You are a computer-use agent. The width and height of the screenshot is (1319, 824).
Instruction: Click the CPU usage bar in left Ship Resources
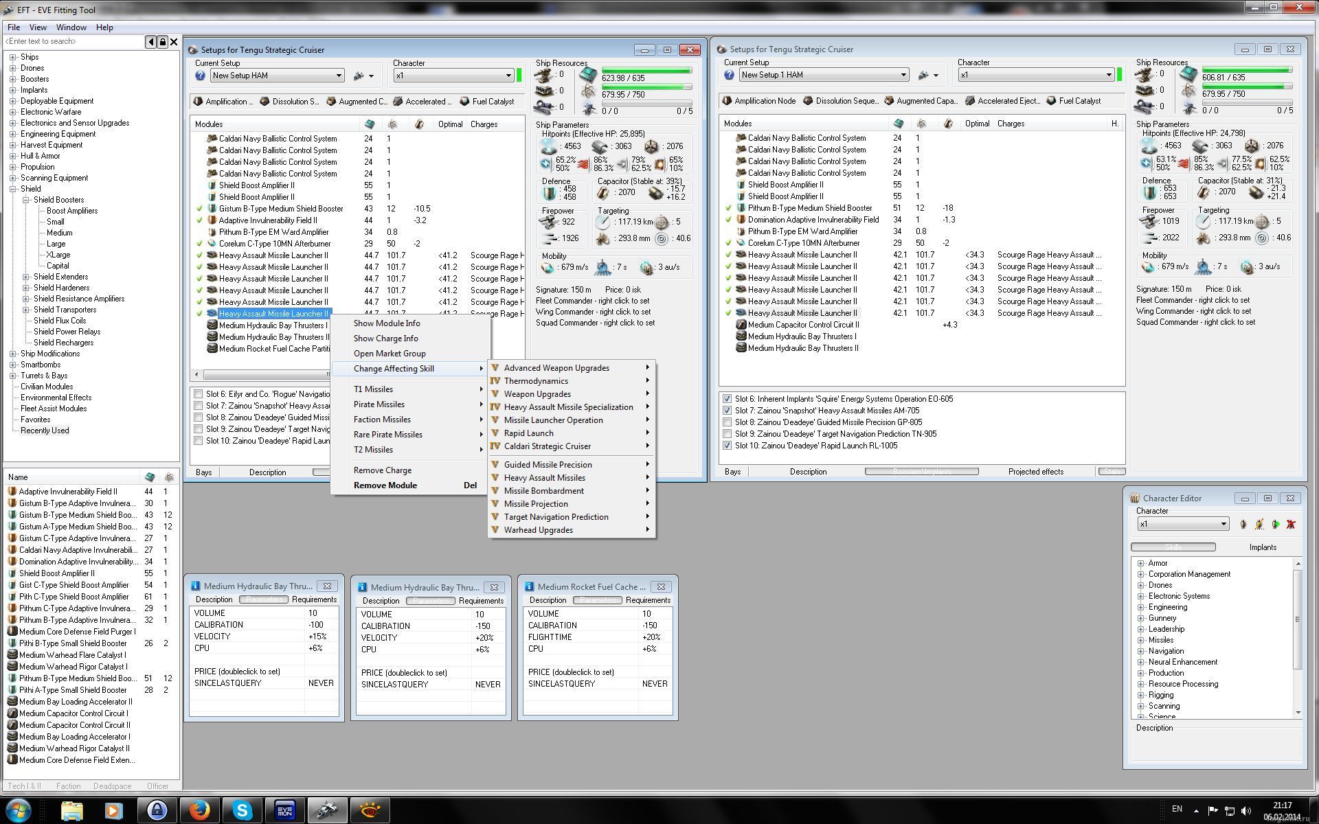tap(646, 70)
